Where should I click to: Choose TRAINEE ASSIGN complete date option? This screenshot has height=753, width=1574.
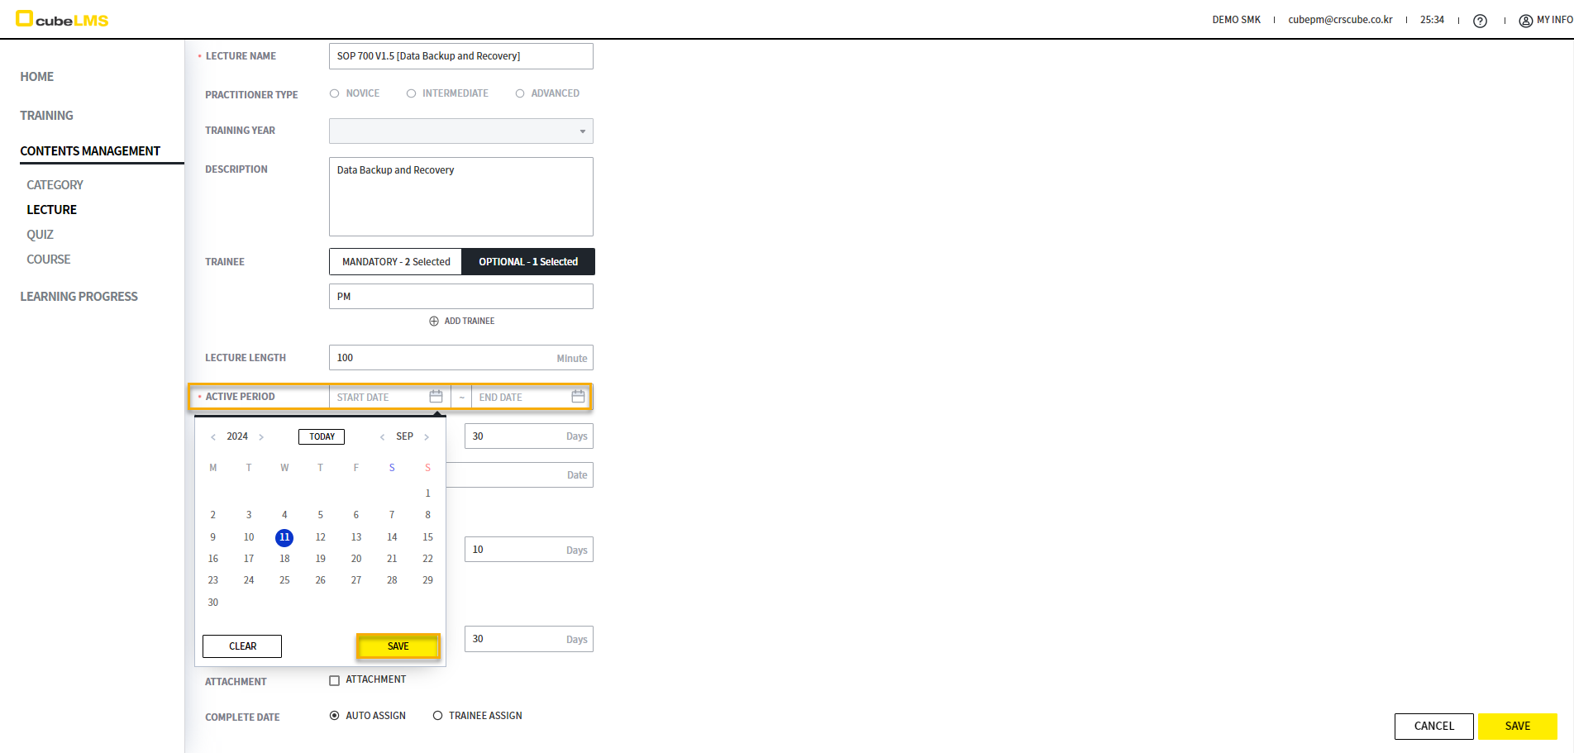438,716
